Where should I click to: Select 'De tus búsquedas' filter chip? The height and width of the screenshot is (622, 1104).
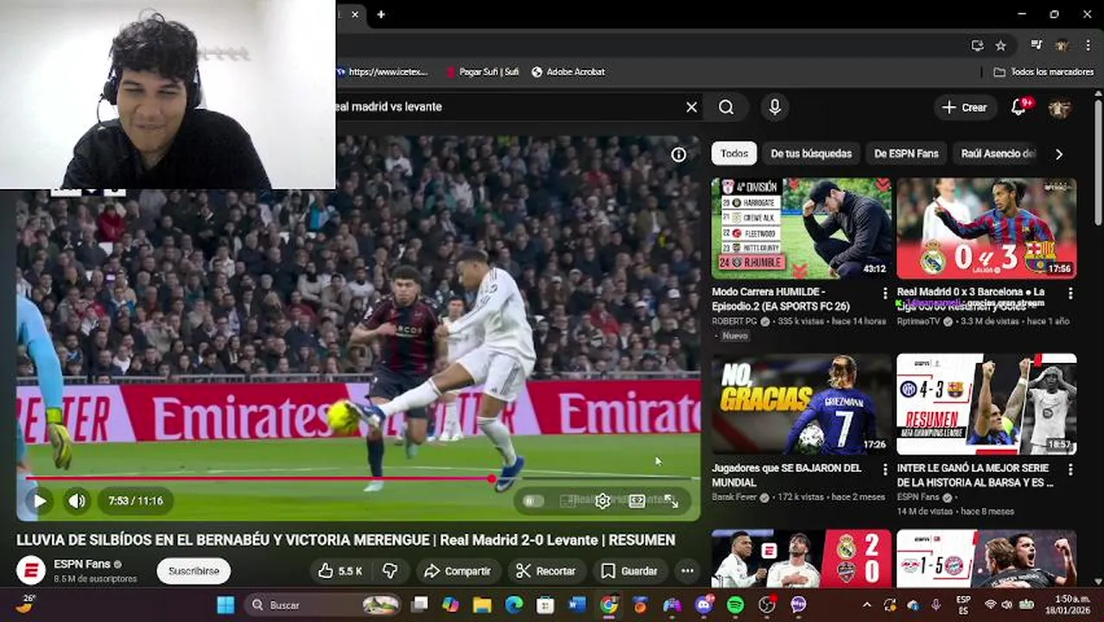811,154
